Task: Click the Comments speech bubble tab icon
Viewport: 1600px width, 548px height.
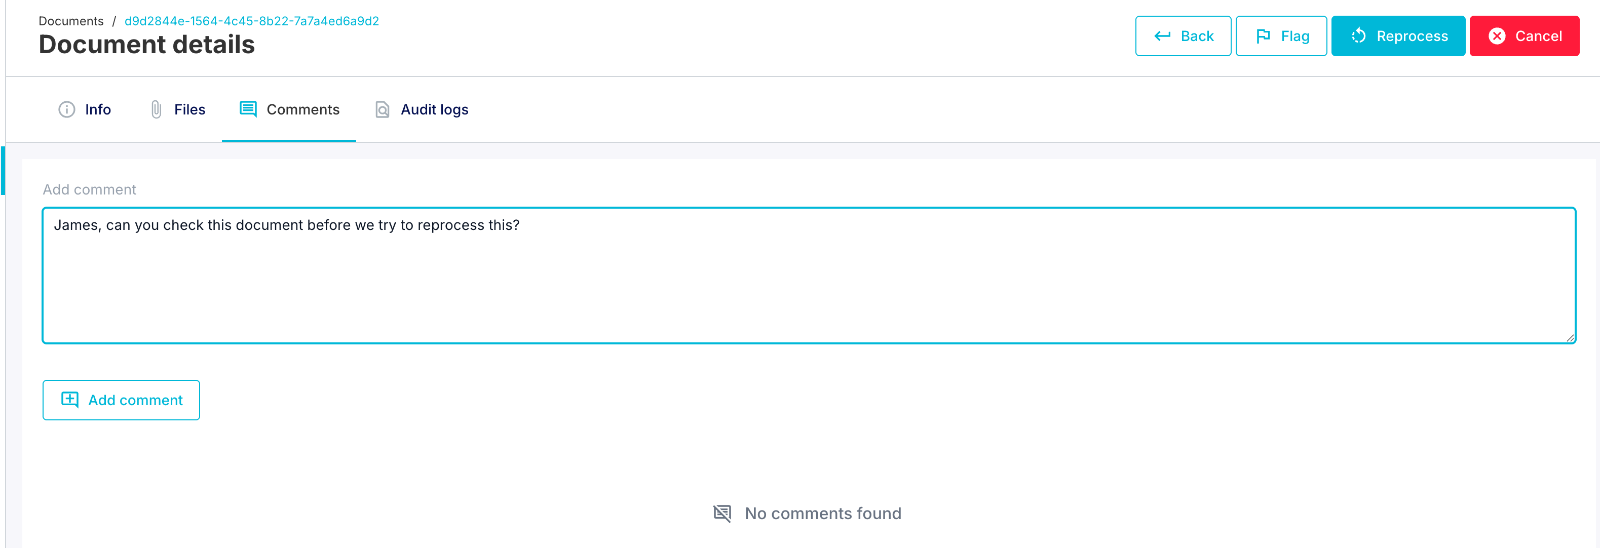Action: coord(248,109)
